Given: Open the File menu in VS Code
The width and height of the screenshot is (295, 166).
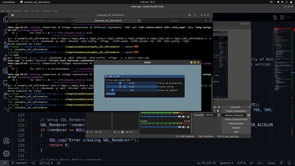Looking at the screenshot, I should (3, 11).
